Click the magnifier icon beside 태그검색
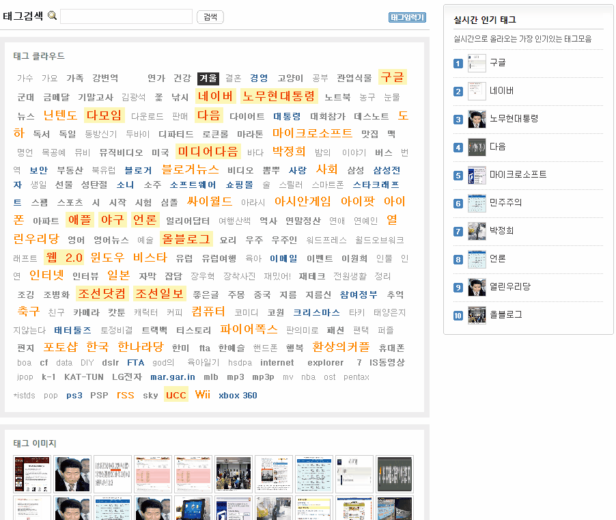The height and width of the screenshot is (520, 616). tap(52, 16)
